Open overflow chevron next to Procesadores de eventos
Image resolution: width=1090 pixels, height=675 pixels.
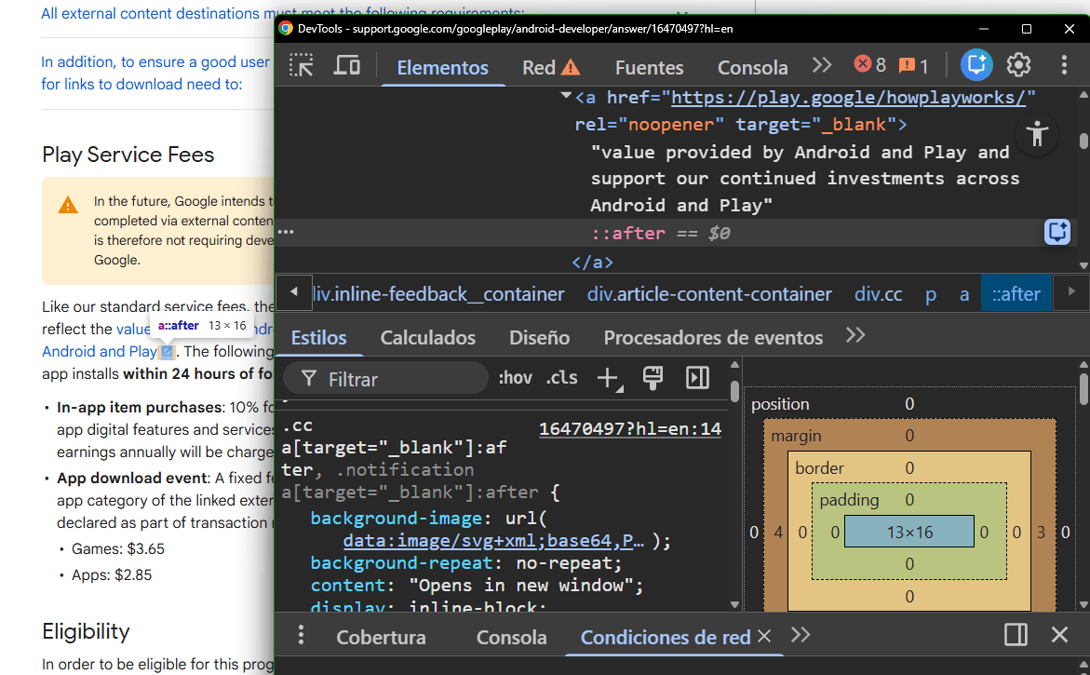pos(855,336)
